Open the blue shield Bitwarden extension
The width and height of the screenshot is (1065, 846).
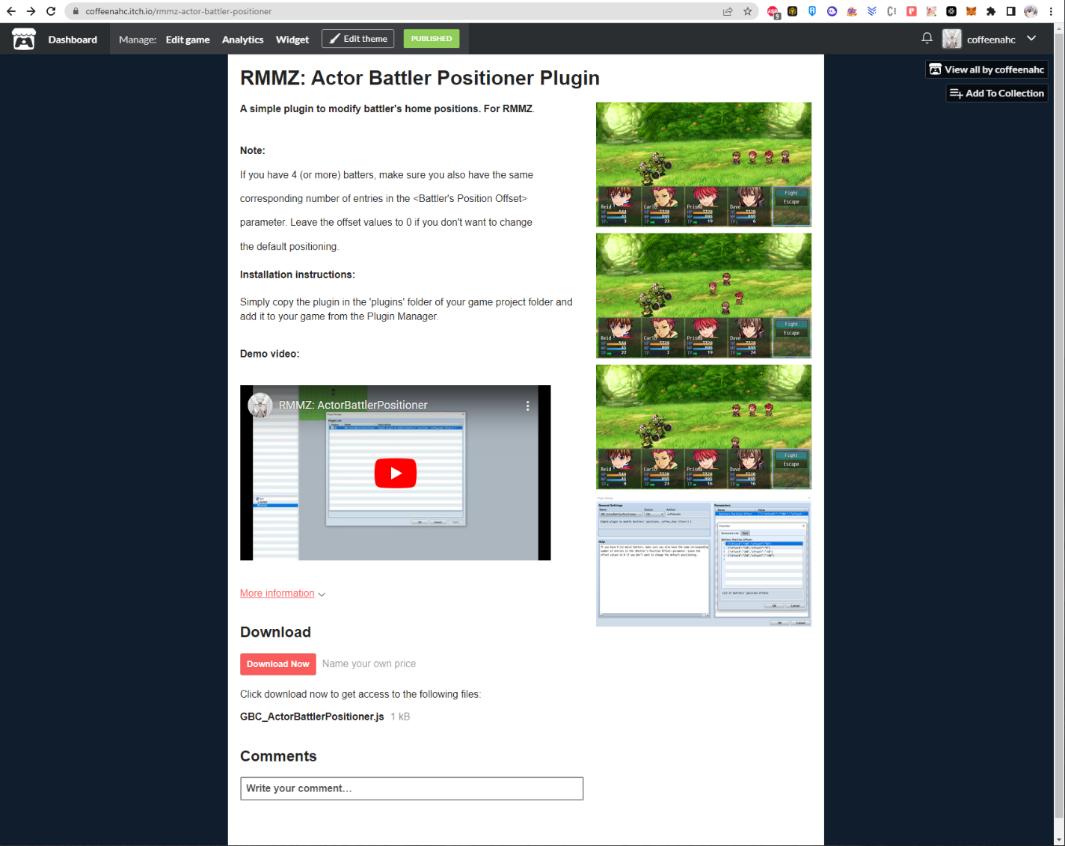pyautogui.click(x=812, y=11)
